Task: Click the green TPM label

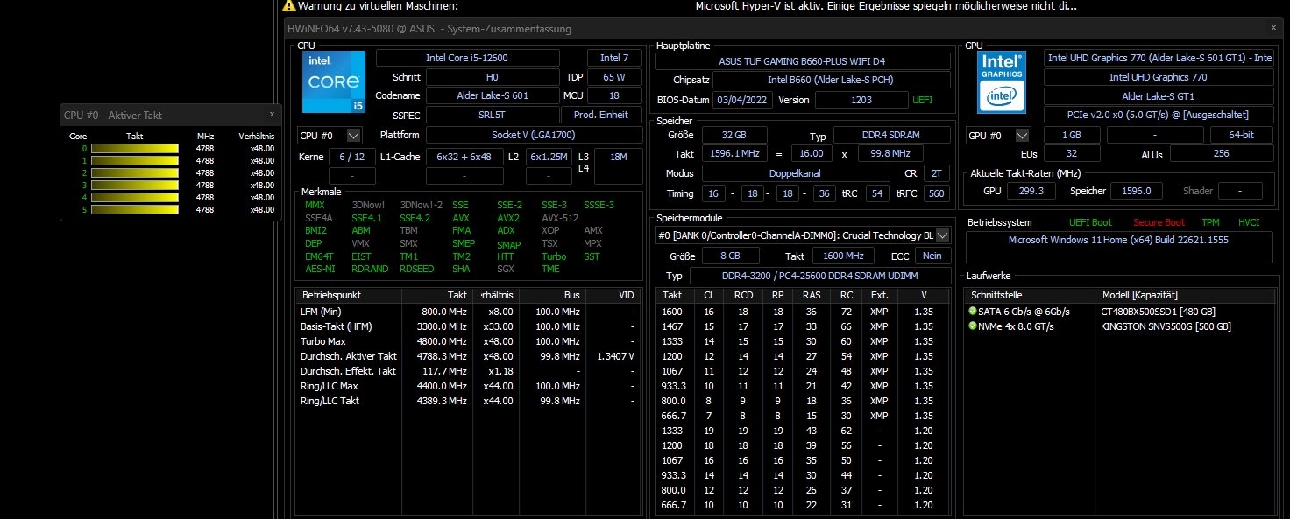Action: coord(1210,223)
